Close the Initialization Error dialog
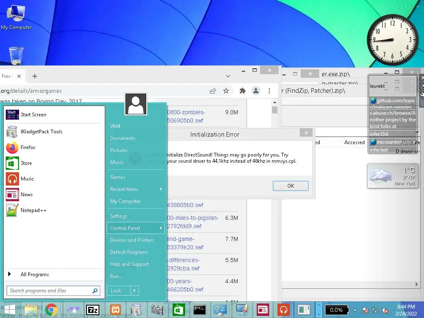The image size is (424, 318). (306, 132)
